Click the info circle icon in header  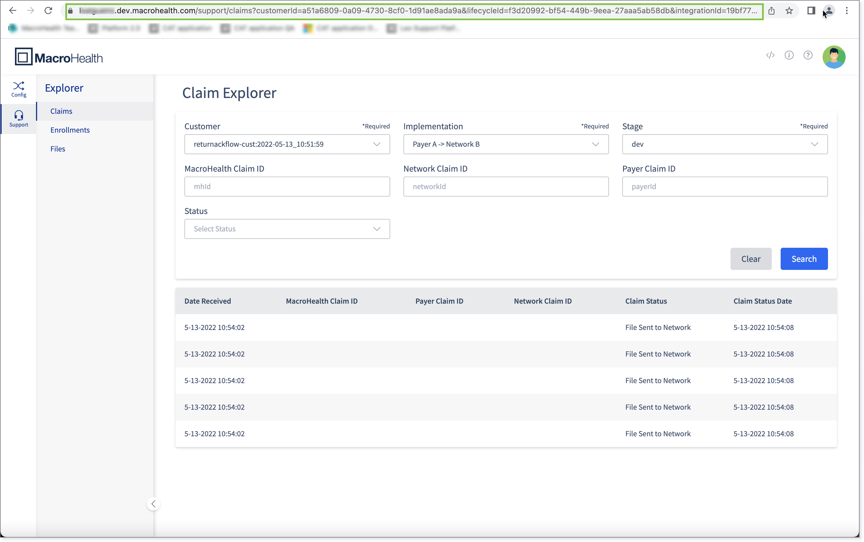(789, 55)
